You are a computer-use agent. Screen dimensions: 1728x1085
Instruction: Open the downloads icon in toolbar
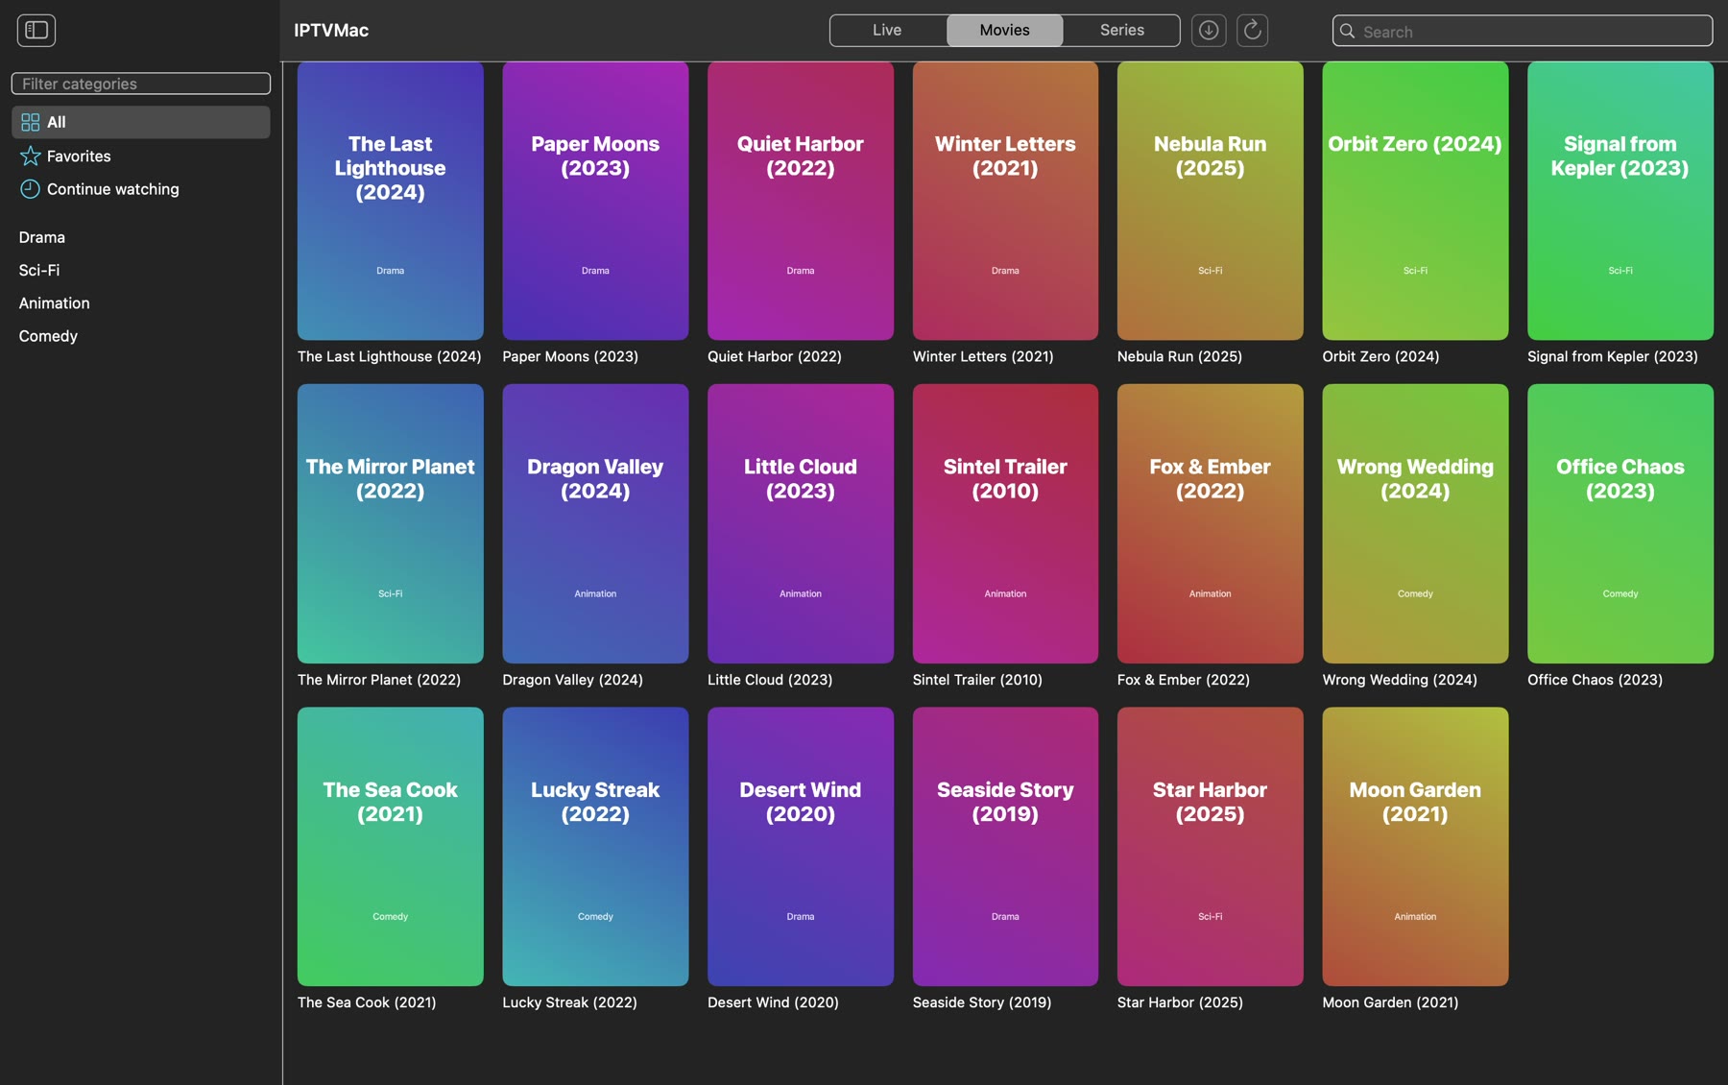pos(1209,31)
